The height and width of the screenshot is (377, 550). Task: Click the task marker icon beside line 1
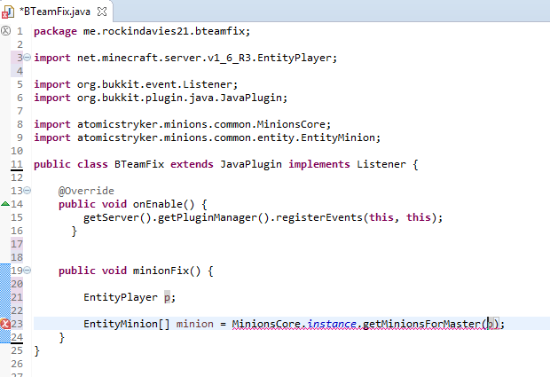tap(5, 31)
